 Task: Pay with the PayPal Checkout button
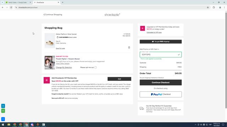pos(161,95)
